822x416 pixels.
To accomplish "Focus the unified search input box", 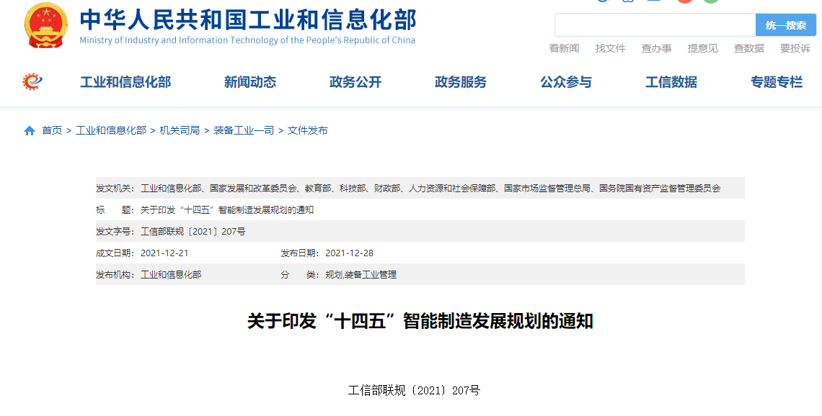I will pyautogui.click(x=655, y=25).
